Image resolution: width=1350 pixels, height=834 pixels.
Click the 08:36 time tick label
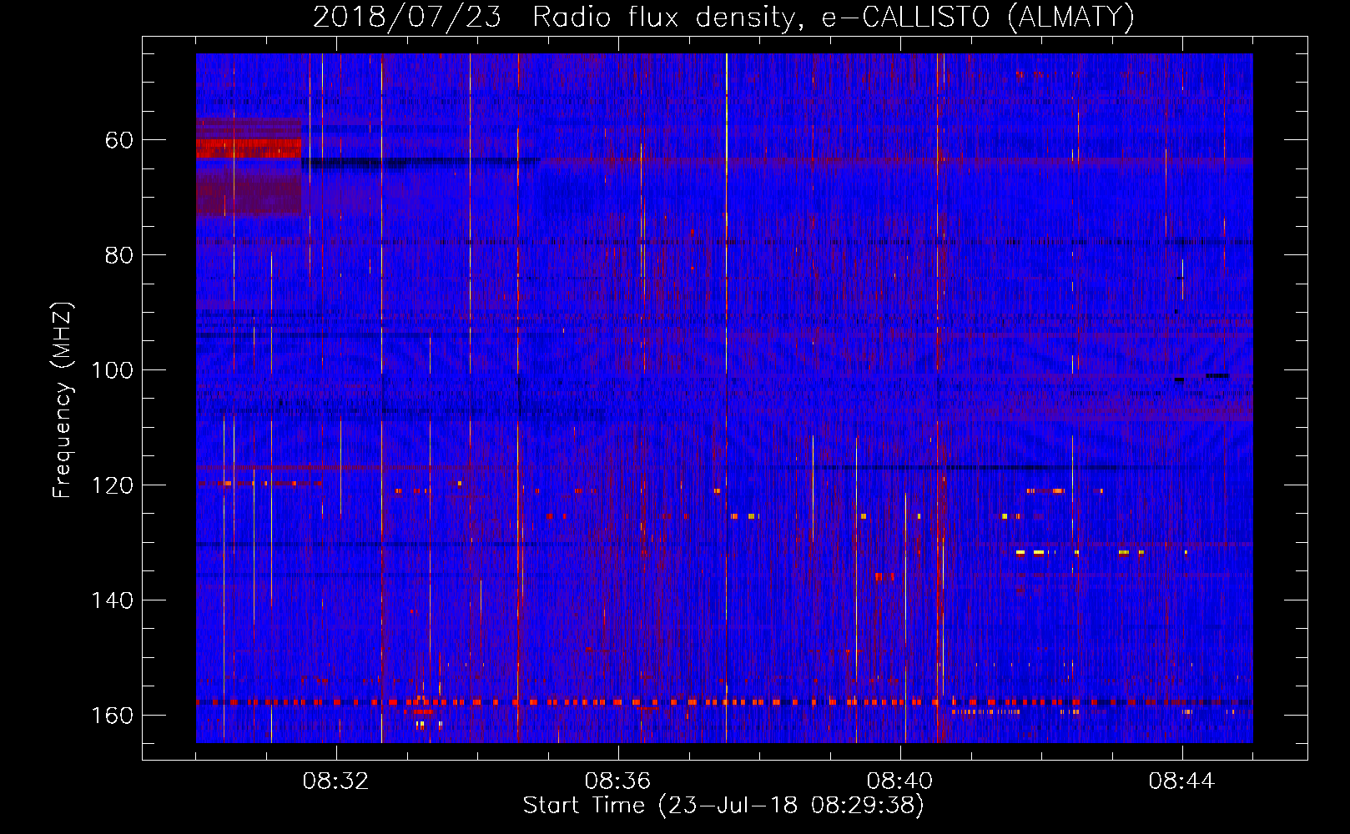[617, 781]
